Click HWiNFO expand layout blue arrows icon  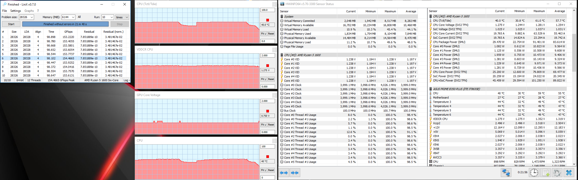click(x=284, y=173)
